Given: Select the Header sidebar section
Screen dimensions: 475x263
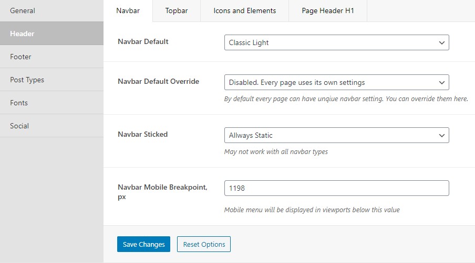Looking at the screenshot, I should [x=51, y=34].
